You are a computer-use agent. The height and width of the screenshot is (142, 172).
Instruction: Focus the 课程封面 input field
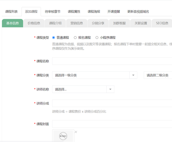coord(112,124)
